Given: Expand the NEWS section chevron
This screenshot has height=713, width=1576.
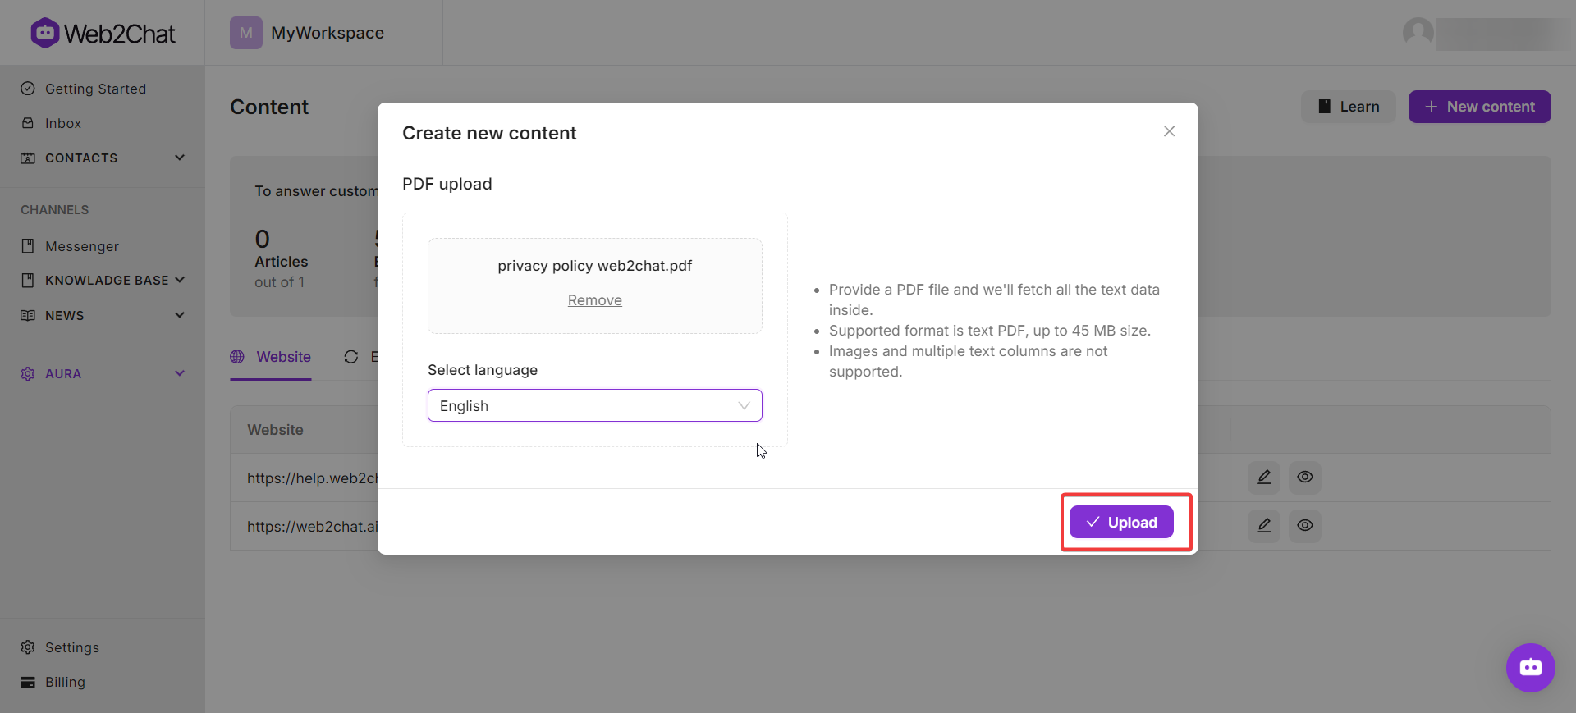Looking at the screenshot, I should [x=180, y=315].
